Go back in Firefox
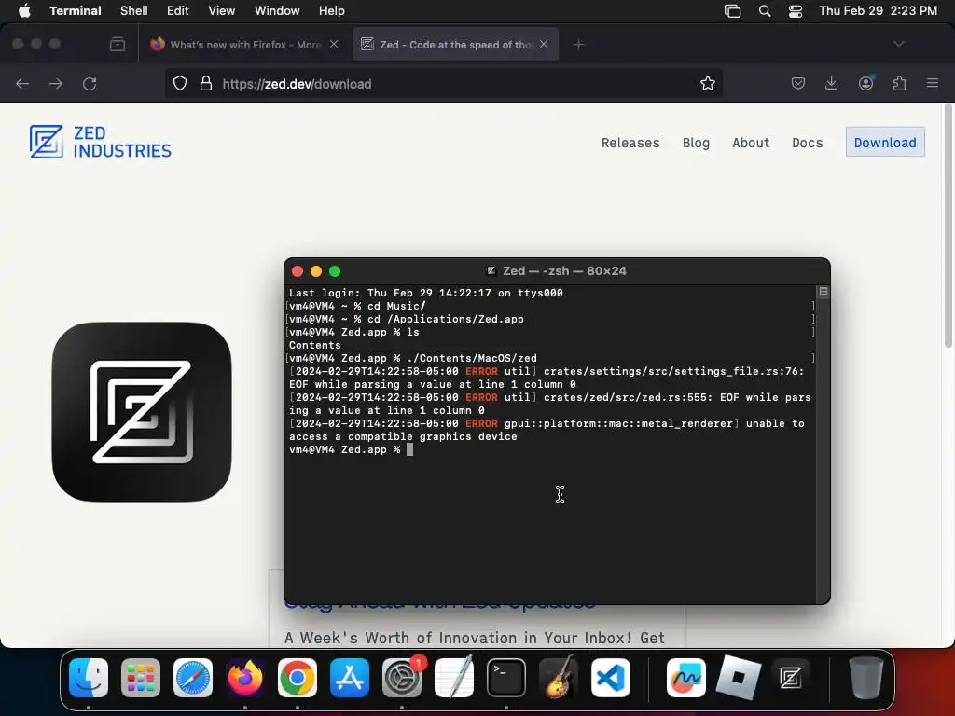 tap(22, 83)
